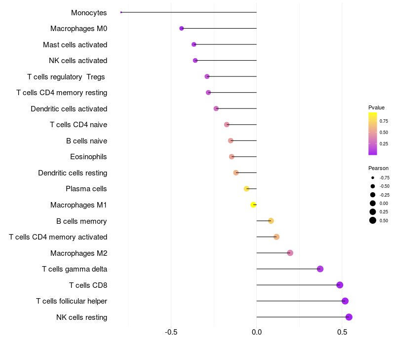
Task: Click the Pvalue color gradient bar
Action: [373, 134]
